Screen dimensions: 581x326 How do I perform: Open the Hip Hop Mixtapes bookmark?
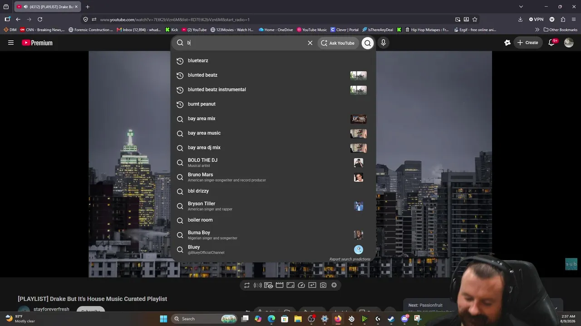tap(426, 30)
